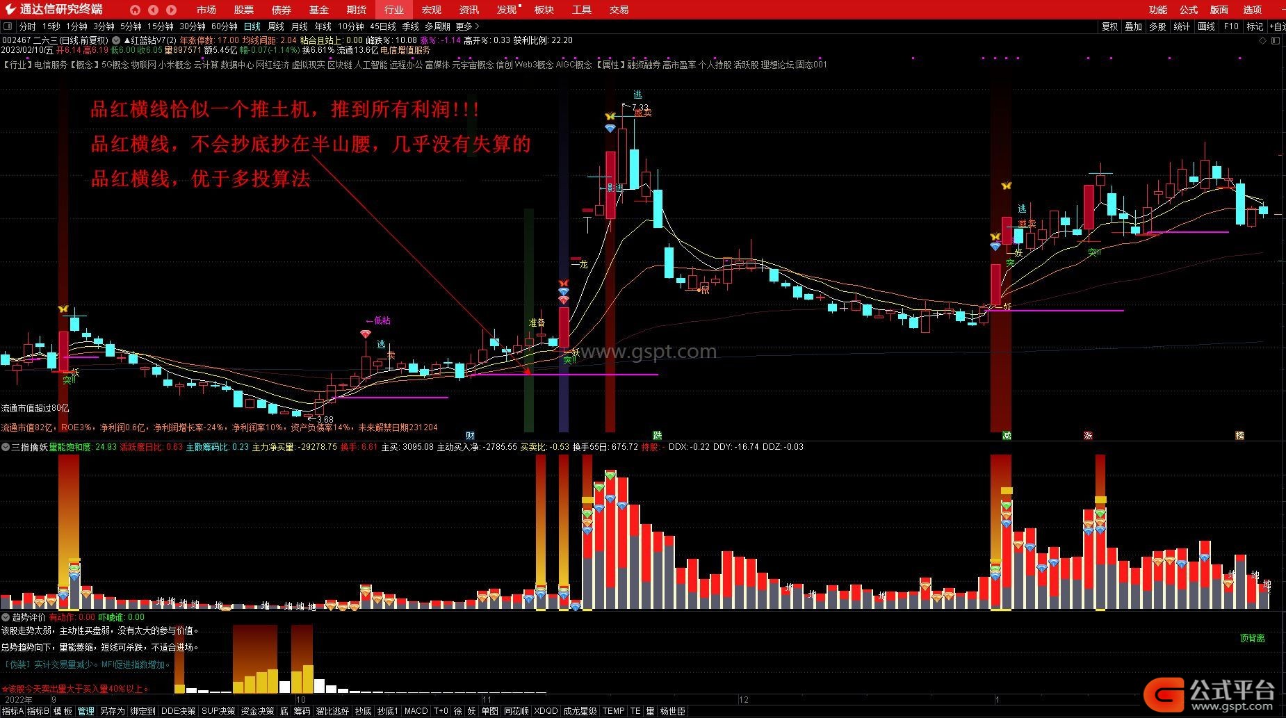
Task: Toggle the right side panel icon
Action: point(1276,41)
